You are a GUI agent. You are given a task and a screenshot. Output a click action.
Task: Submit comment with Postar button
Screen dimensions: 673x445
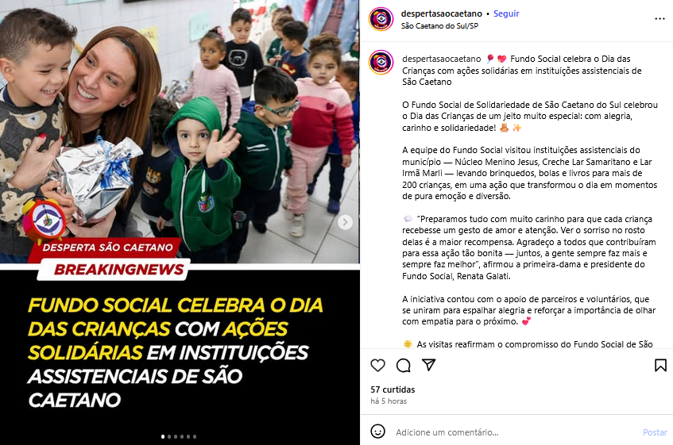(655, 432)
